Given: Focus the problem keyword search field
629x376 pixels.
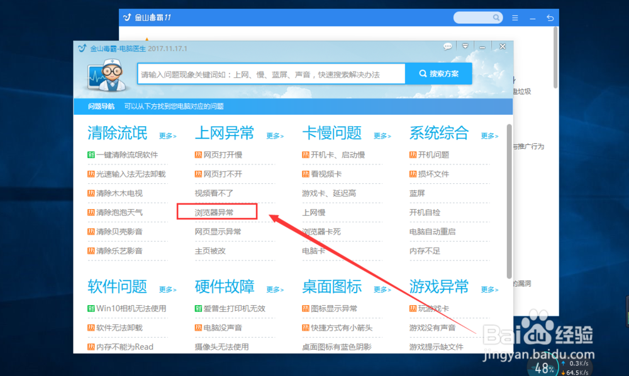Looking at the screenshot, I should (x=271, y=74).
